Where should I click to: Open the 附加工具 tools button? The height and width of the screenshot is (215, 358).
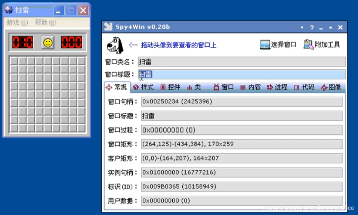(x=322, y=44)
